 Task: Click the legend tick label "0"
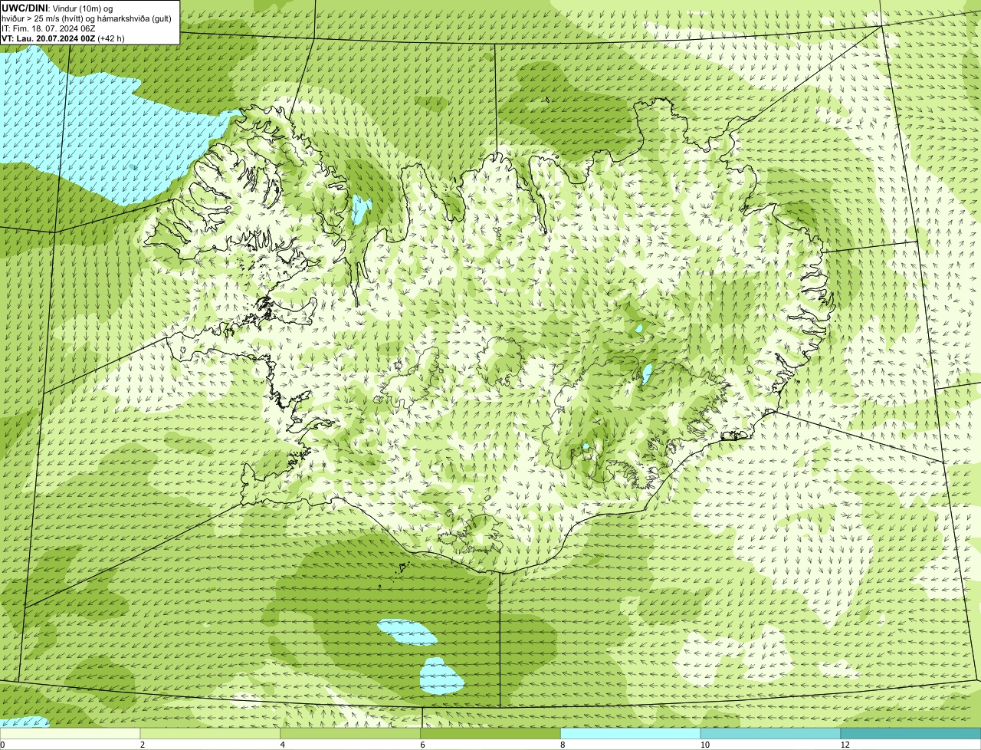tap(3, 745)
